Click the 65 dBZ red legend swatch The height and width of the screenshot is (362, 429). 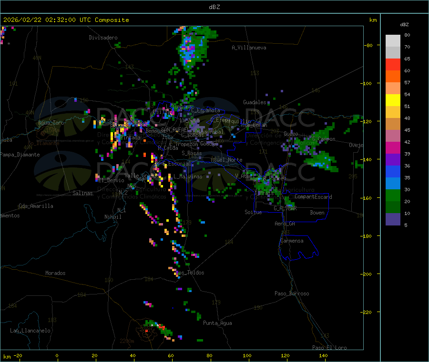tap(393, 64)
